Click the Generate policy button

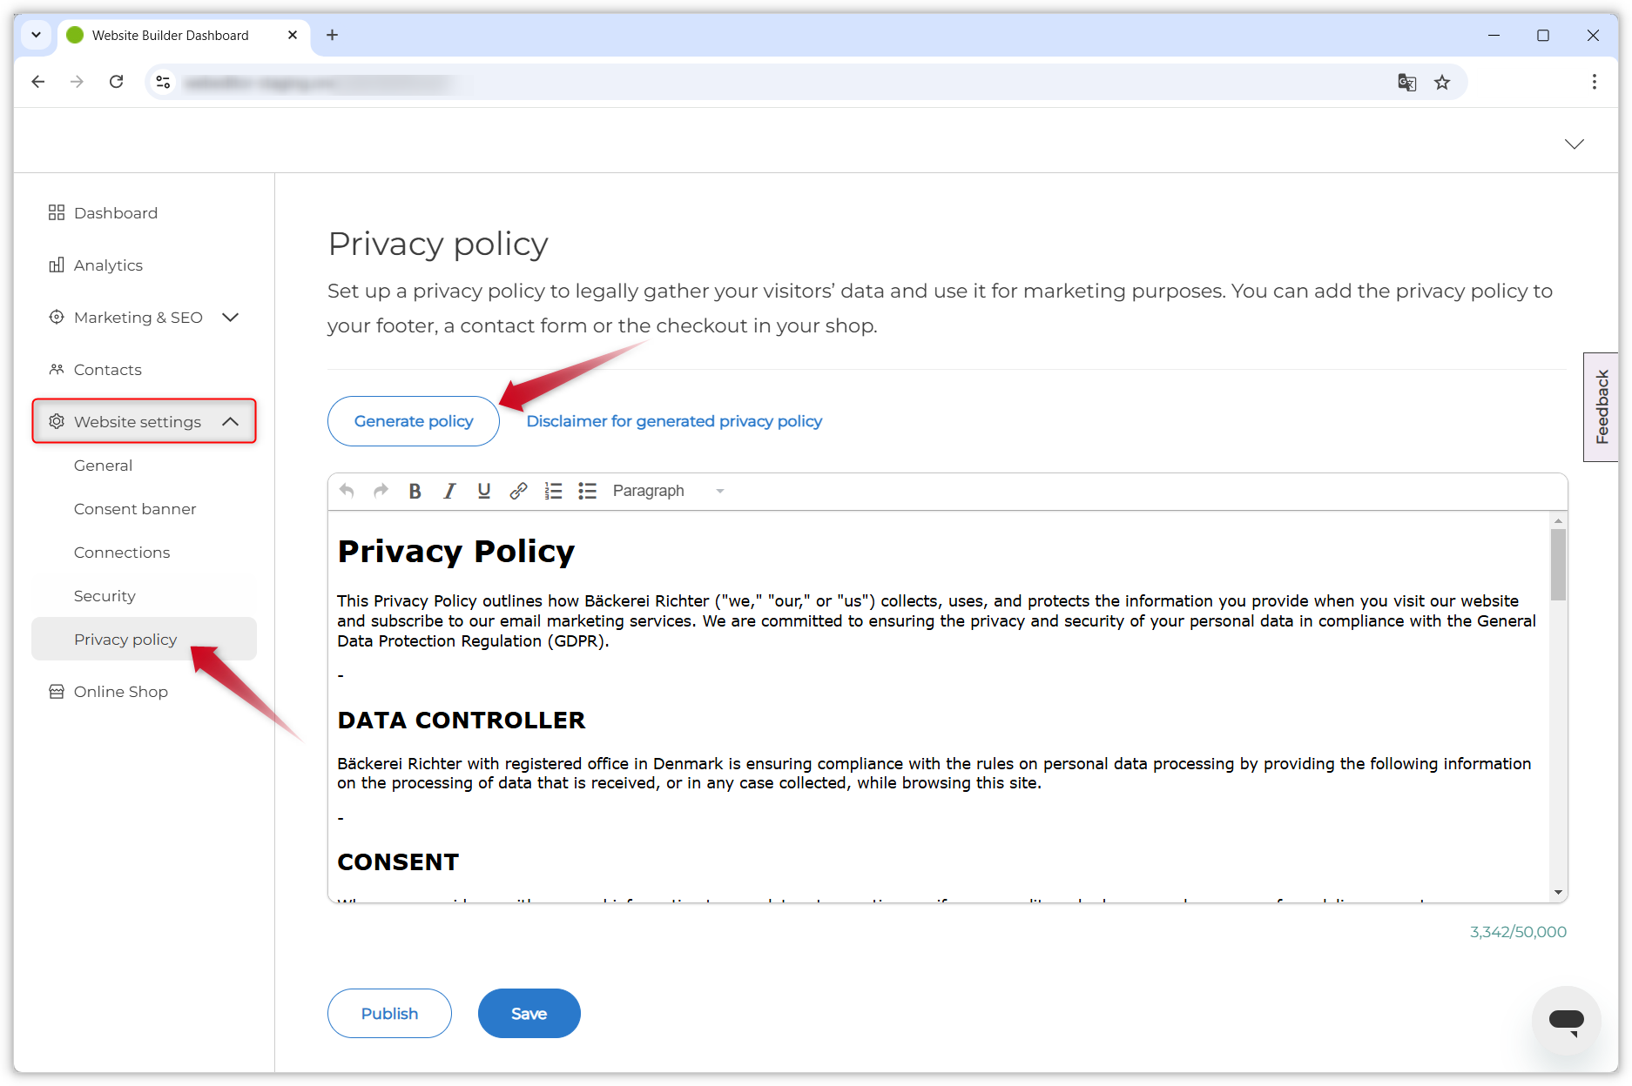coord(414,421)
